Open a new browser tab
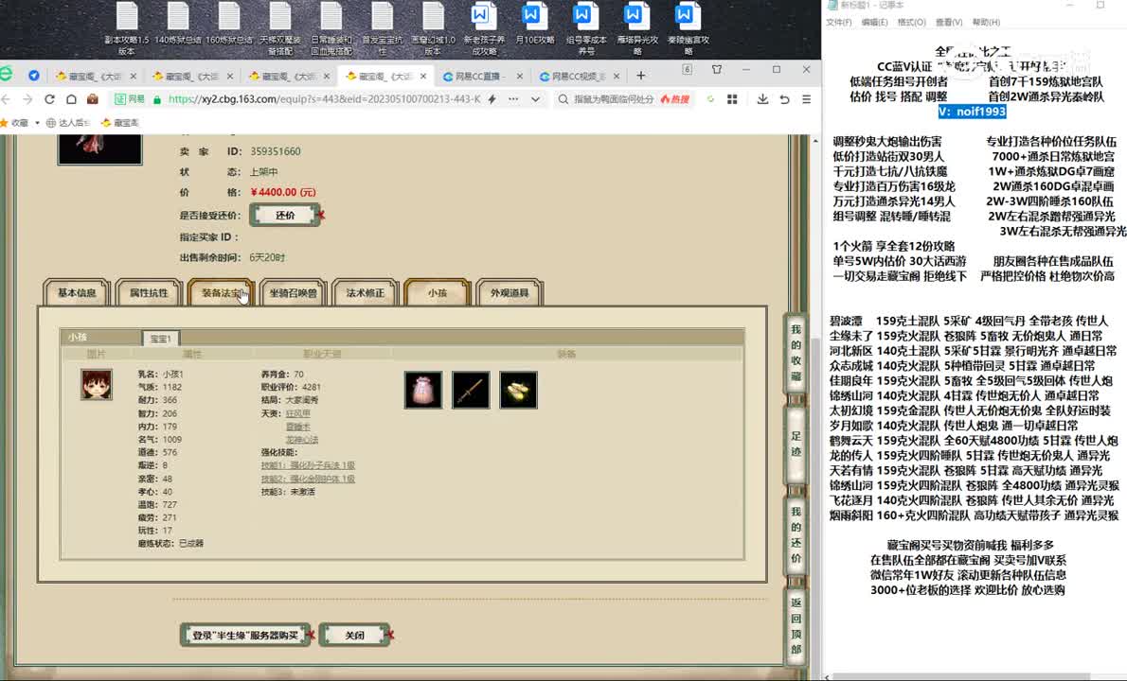1127x681 pixels. (x=640, y=76)
